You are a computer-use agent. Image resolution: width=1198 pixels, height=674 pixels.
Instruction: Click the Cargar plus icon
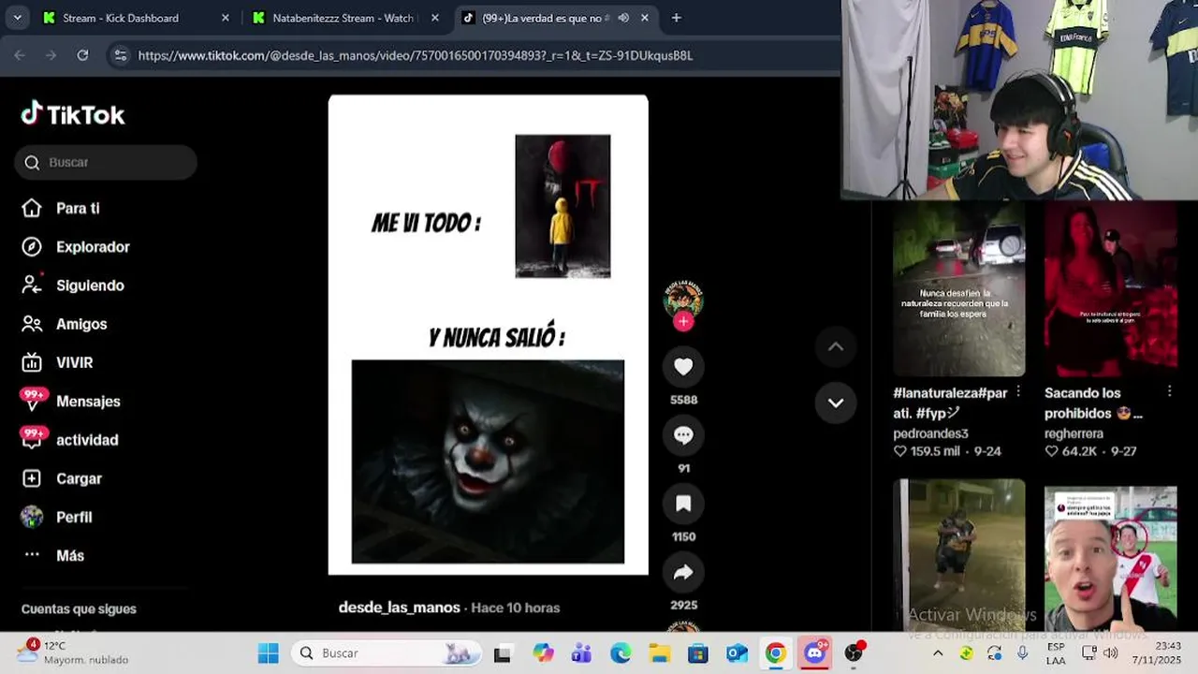32,478
